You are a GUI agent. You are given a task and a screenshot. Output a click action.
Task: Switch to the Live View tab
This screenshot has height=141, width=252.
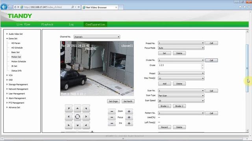pyautogui.click(x=23, y=24)
